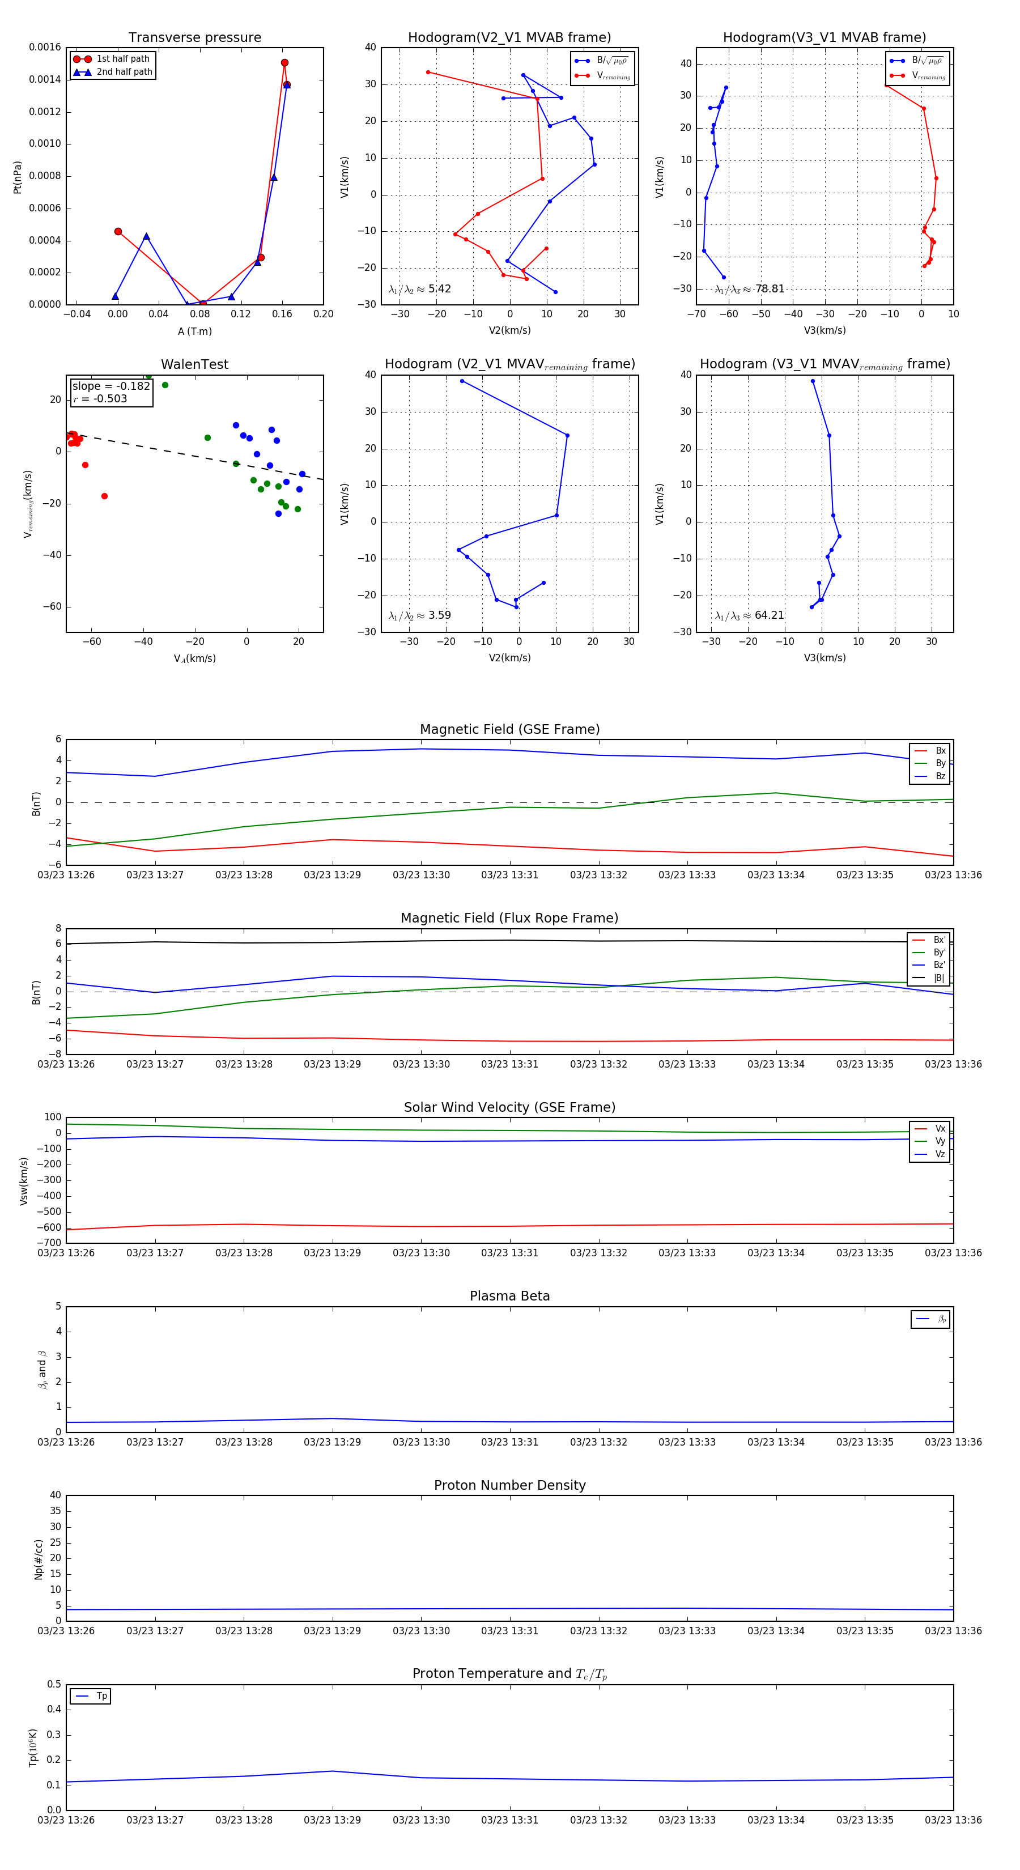Select the 'Bx' legend entry in GSE panel

click(x=930, y=751)
